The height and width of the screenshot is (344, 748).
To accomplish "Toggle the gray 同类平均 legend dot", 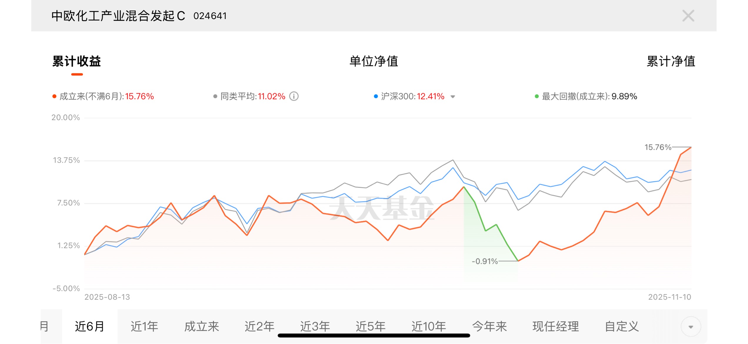I will click(215, 96).
